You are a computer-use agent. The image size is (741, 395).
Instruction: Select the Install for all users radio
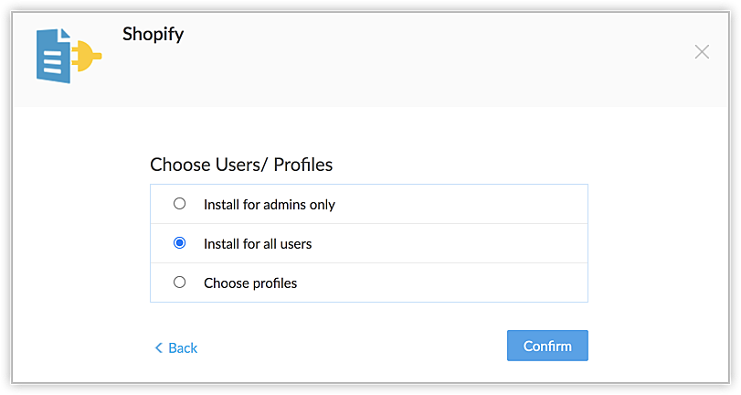coord(179,243)
